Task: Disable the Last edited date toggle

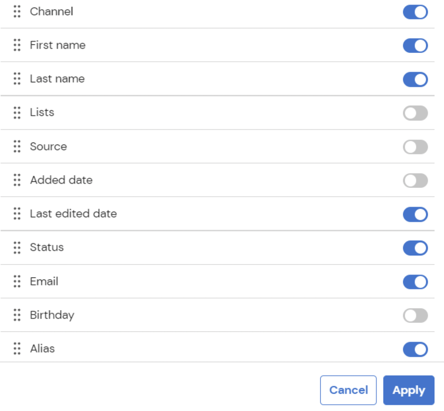Action: (415, 214)
